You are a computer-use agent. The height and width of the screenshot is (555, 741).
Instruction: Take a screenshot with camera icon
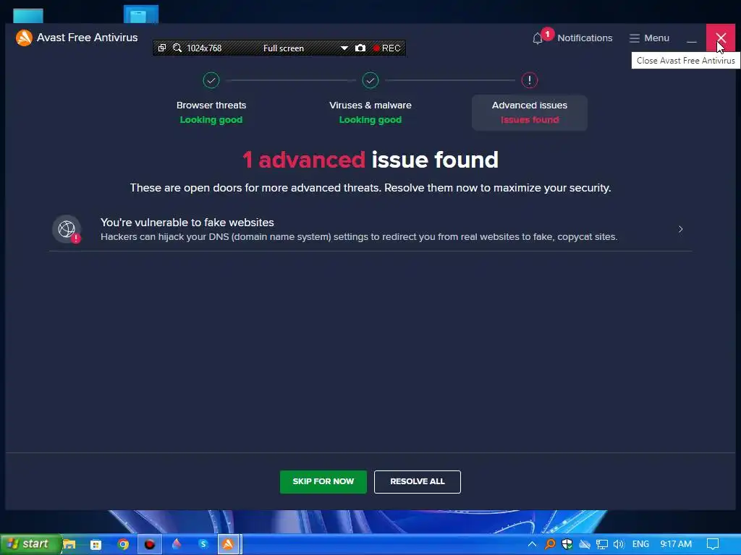360,48
